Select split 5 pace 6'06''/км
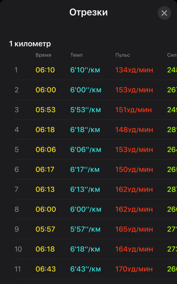The image size is (177, 284). tap(86, 150)
